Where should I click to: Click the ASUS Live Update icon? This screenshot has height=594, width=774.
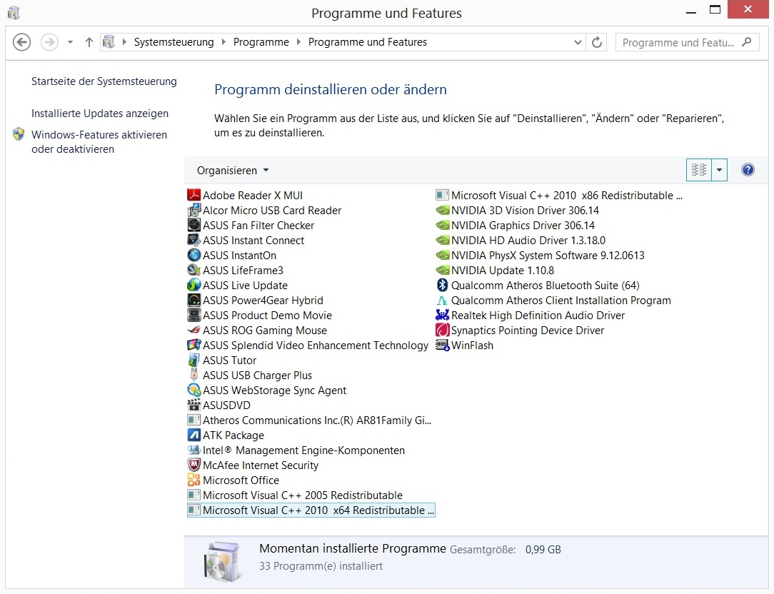tap(194, 285)
